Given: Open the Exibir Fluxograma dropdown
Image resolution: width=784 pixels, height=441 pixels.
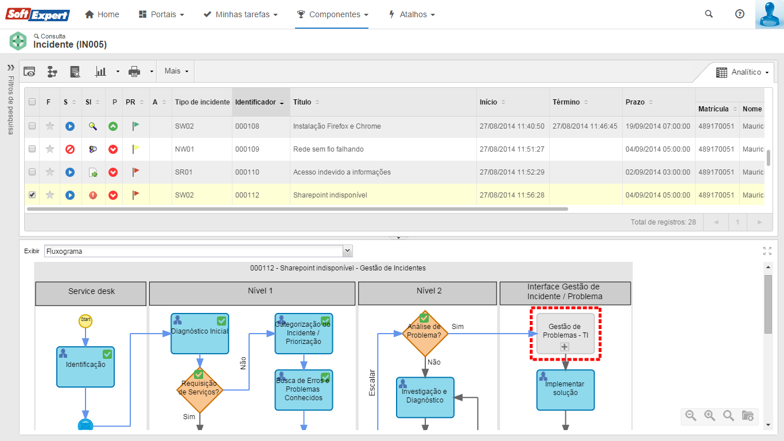Looking at the screenshot, I should pyautogui.click(x=347, y=251).
